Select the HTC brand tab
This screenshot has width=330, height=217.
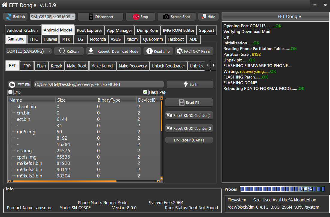34,39
